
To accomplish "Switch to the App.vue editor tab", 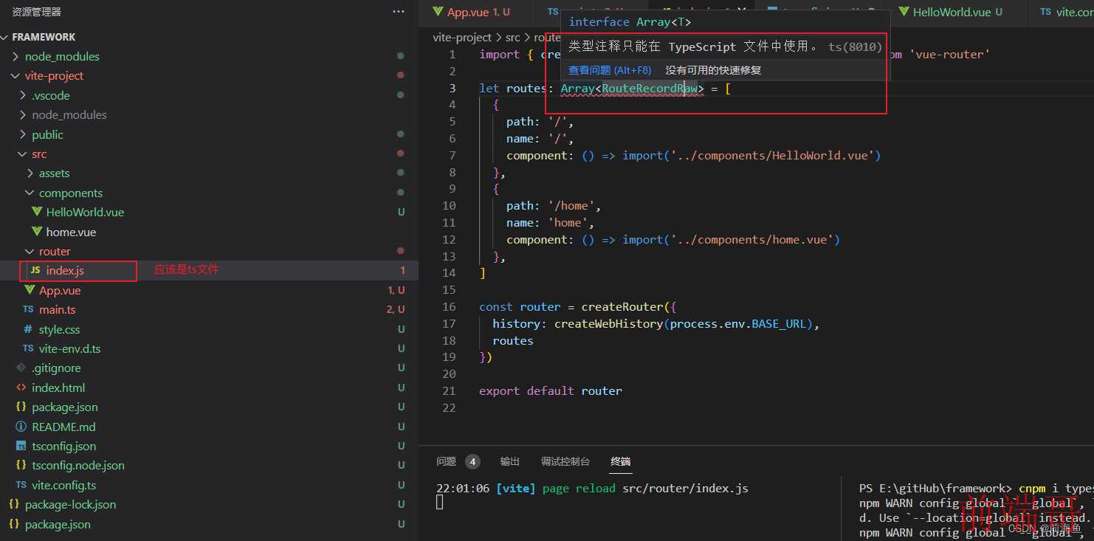I will click(x=476, y=12).
